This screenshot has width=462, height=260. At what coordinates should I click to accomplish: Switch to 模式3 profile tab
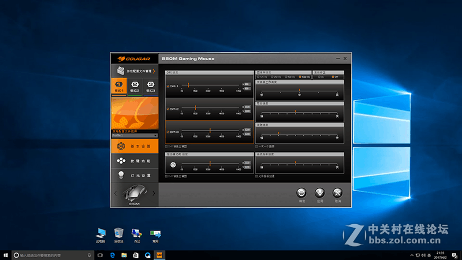coord(150,87)
